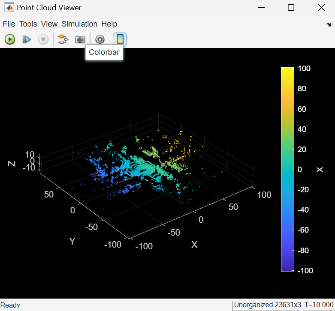Viewport: 335px width, 311px height.
Task: Take a snapshot with the camera icon
Action: click(80, 39)
